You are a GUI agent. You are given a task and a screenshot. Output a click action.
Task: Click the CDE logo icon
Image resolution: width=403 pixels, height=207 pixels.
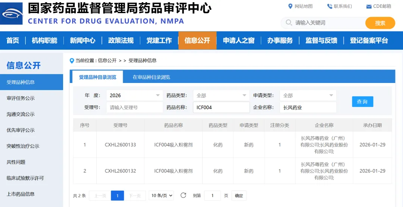pos(12,13)
